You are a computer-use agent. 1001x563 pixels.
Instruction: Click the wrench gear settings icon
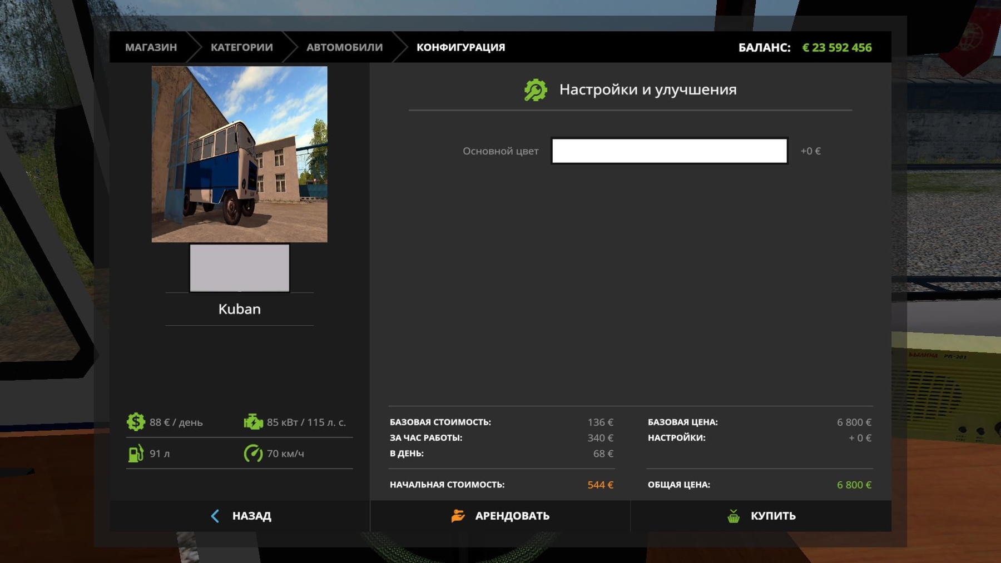click(x=536, y=90)
